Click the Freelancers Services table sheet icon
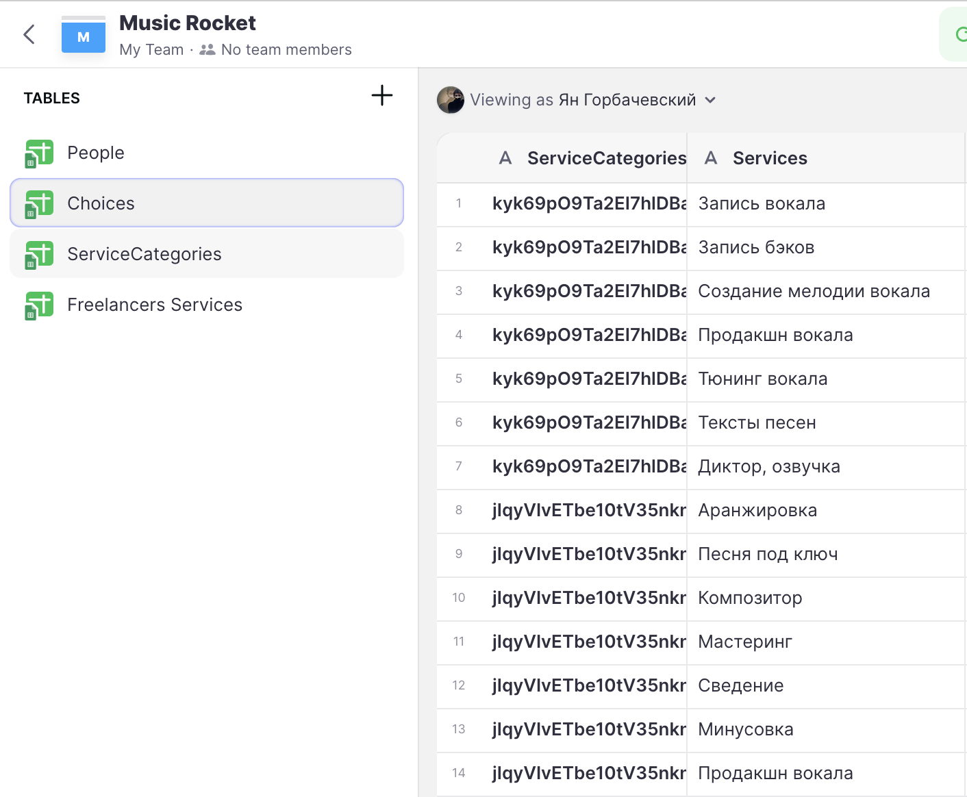Screen dimensions: 967x797 pyautogui.click(x=39, y=305)
